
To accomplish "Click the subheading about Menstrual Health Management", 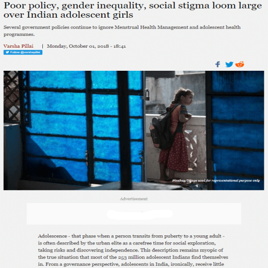I will tap(122, 31).
